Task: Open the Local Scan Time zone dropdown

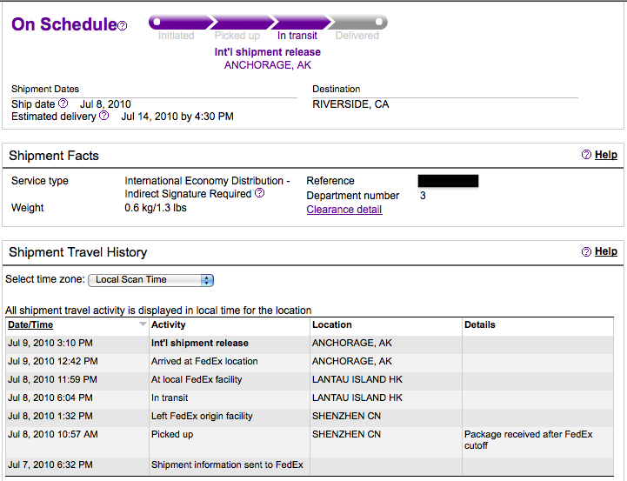Action: point(151,280)
